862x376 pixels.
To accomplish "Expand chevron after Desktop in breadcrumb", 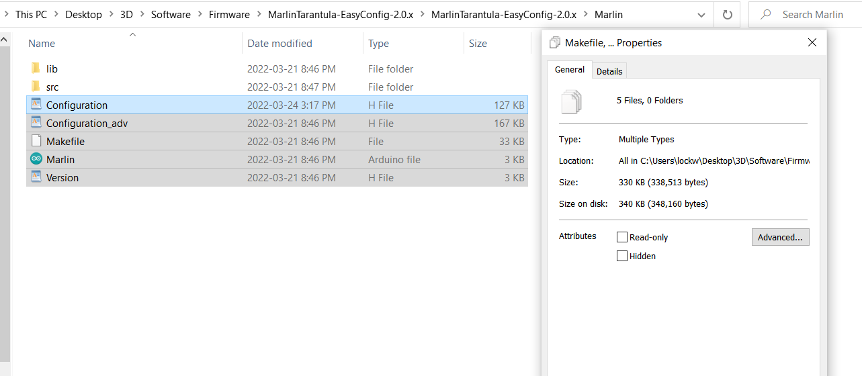I will pos(111,14).
